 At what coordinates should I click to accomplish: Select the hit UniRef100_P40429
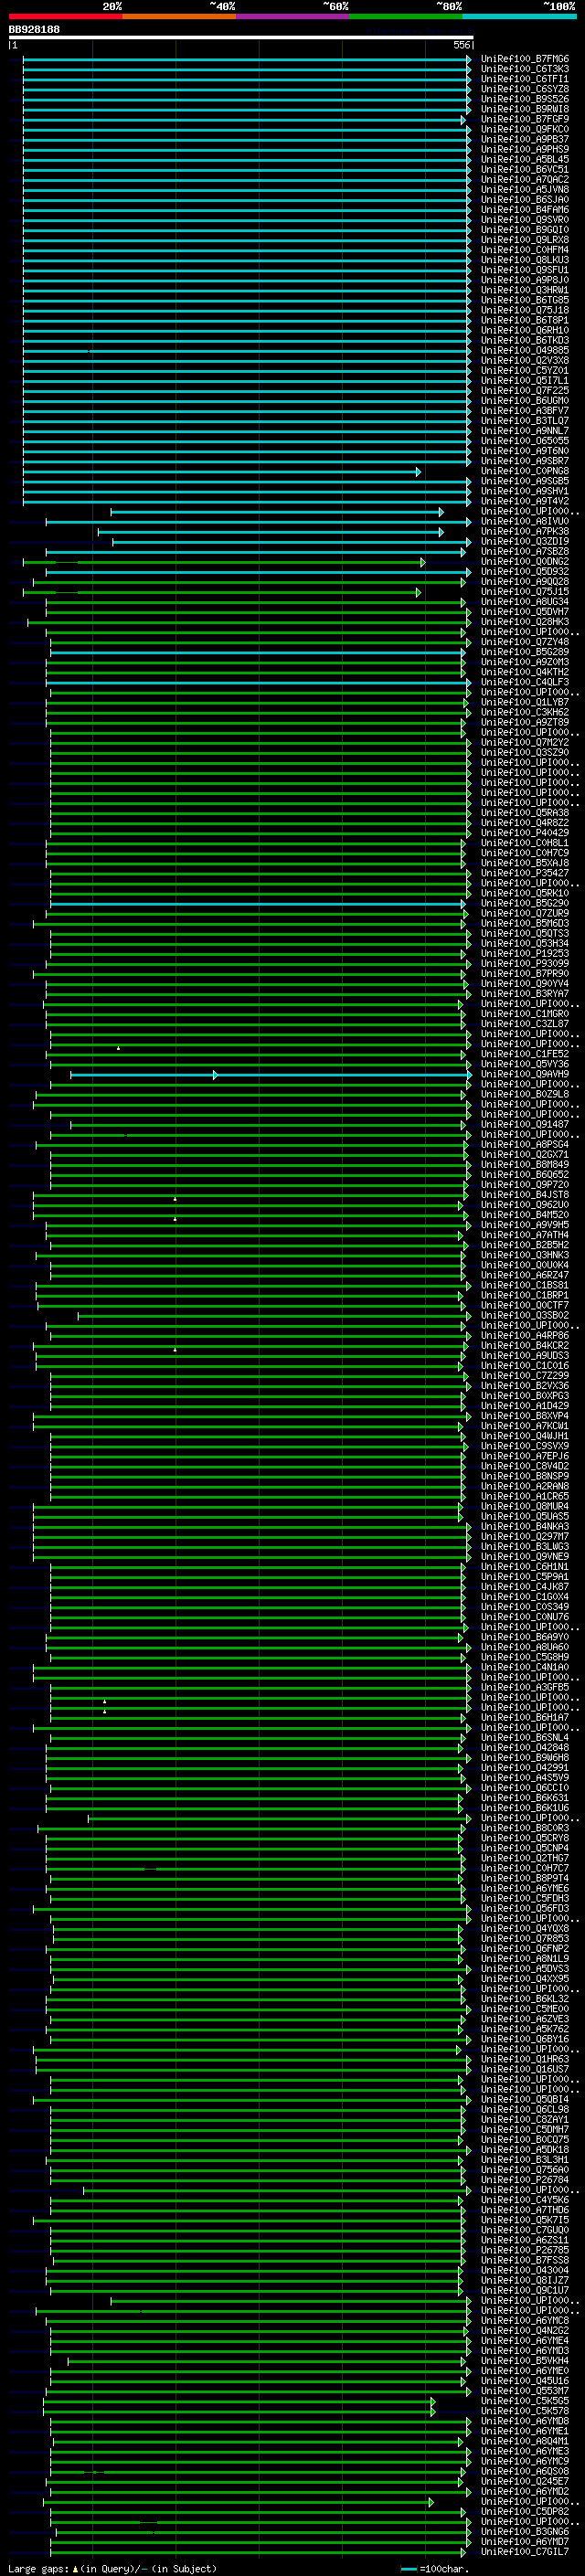point(525,833)
